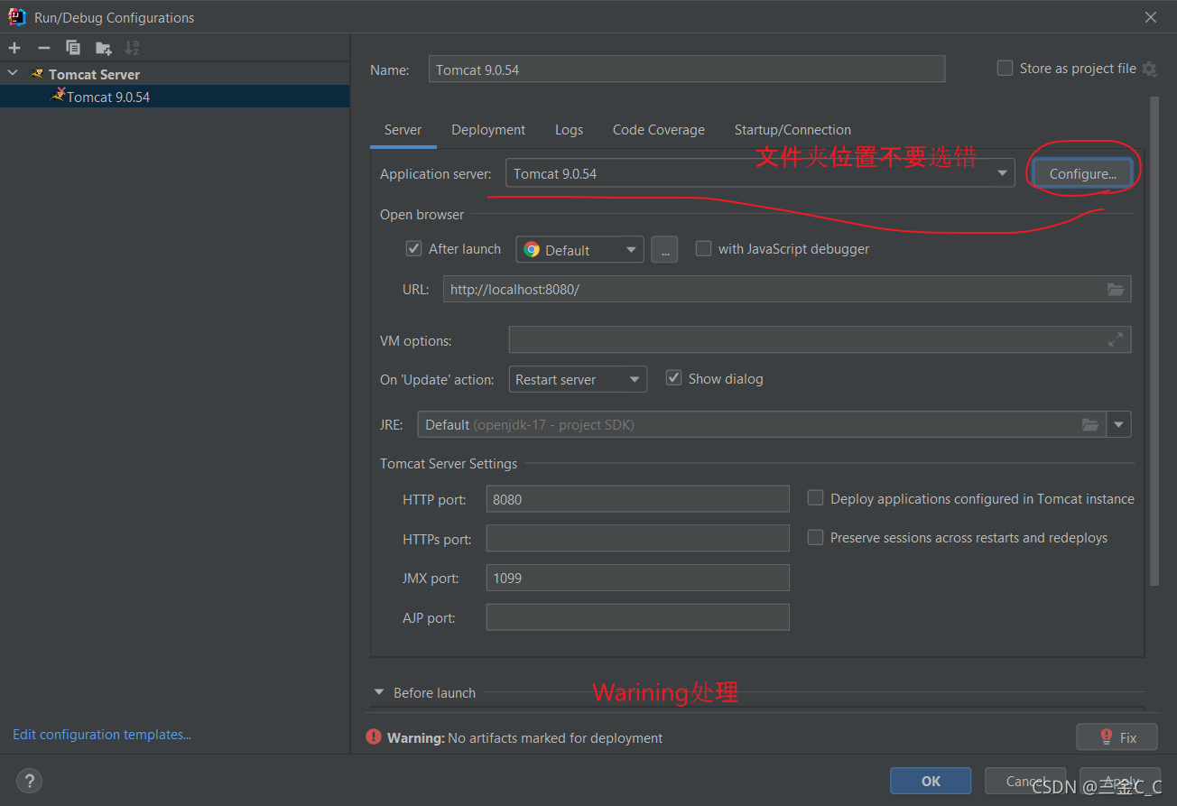Switch to Startup/Connection tab
1177x806 pixels.
[792, 130]
